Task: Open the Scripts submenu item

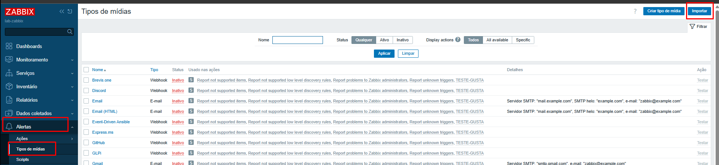Action: 22,159
